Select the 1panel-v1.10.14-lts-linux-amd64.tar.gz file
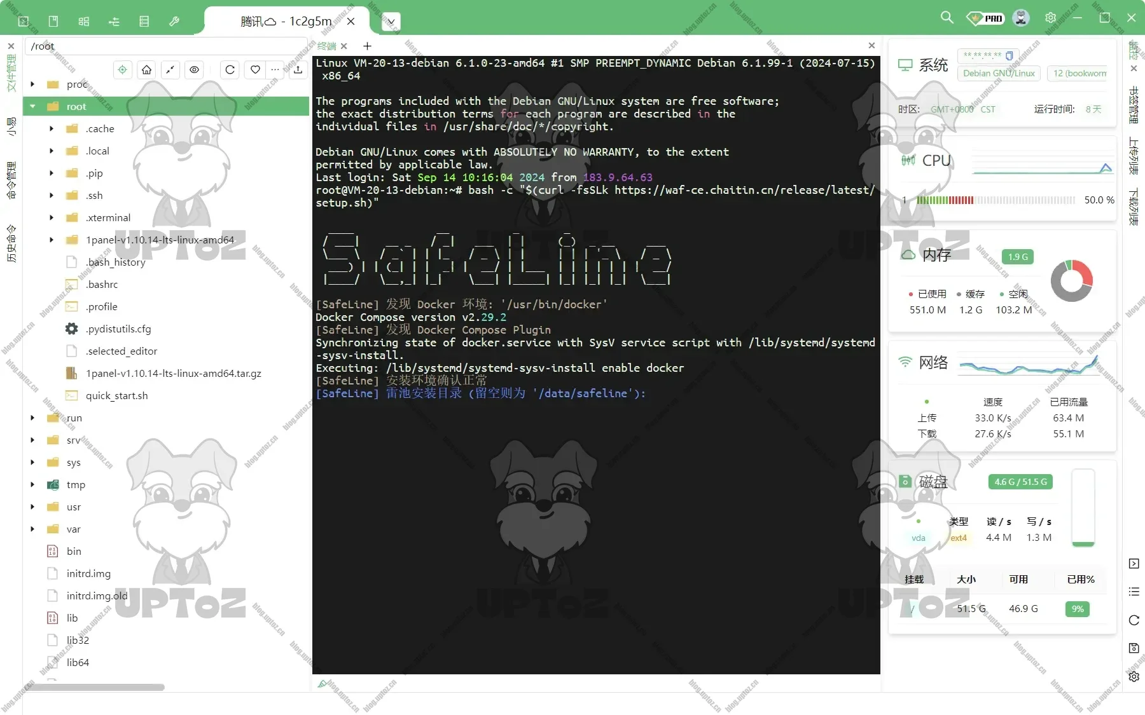 174,373
